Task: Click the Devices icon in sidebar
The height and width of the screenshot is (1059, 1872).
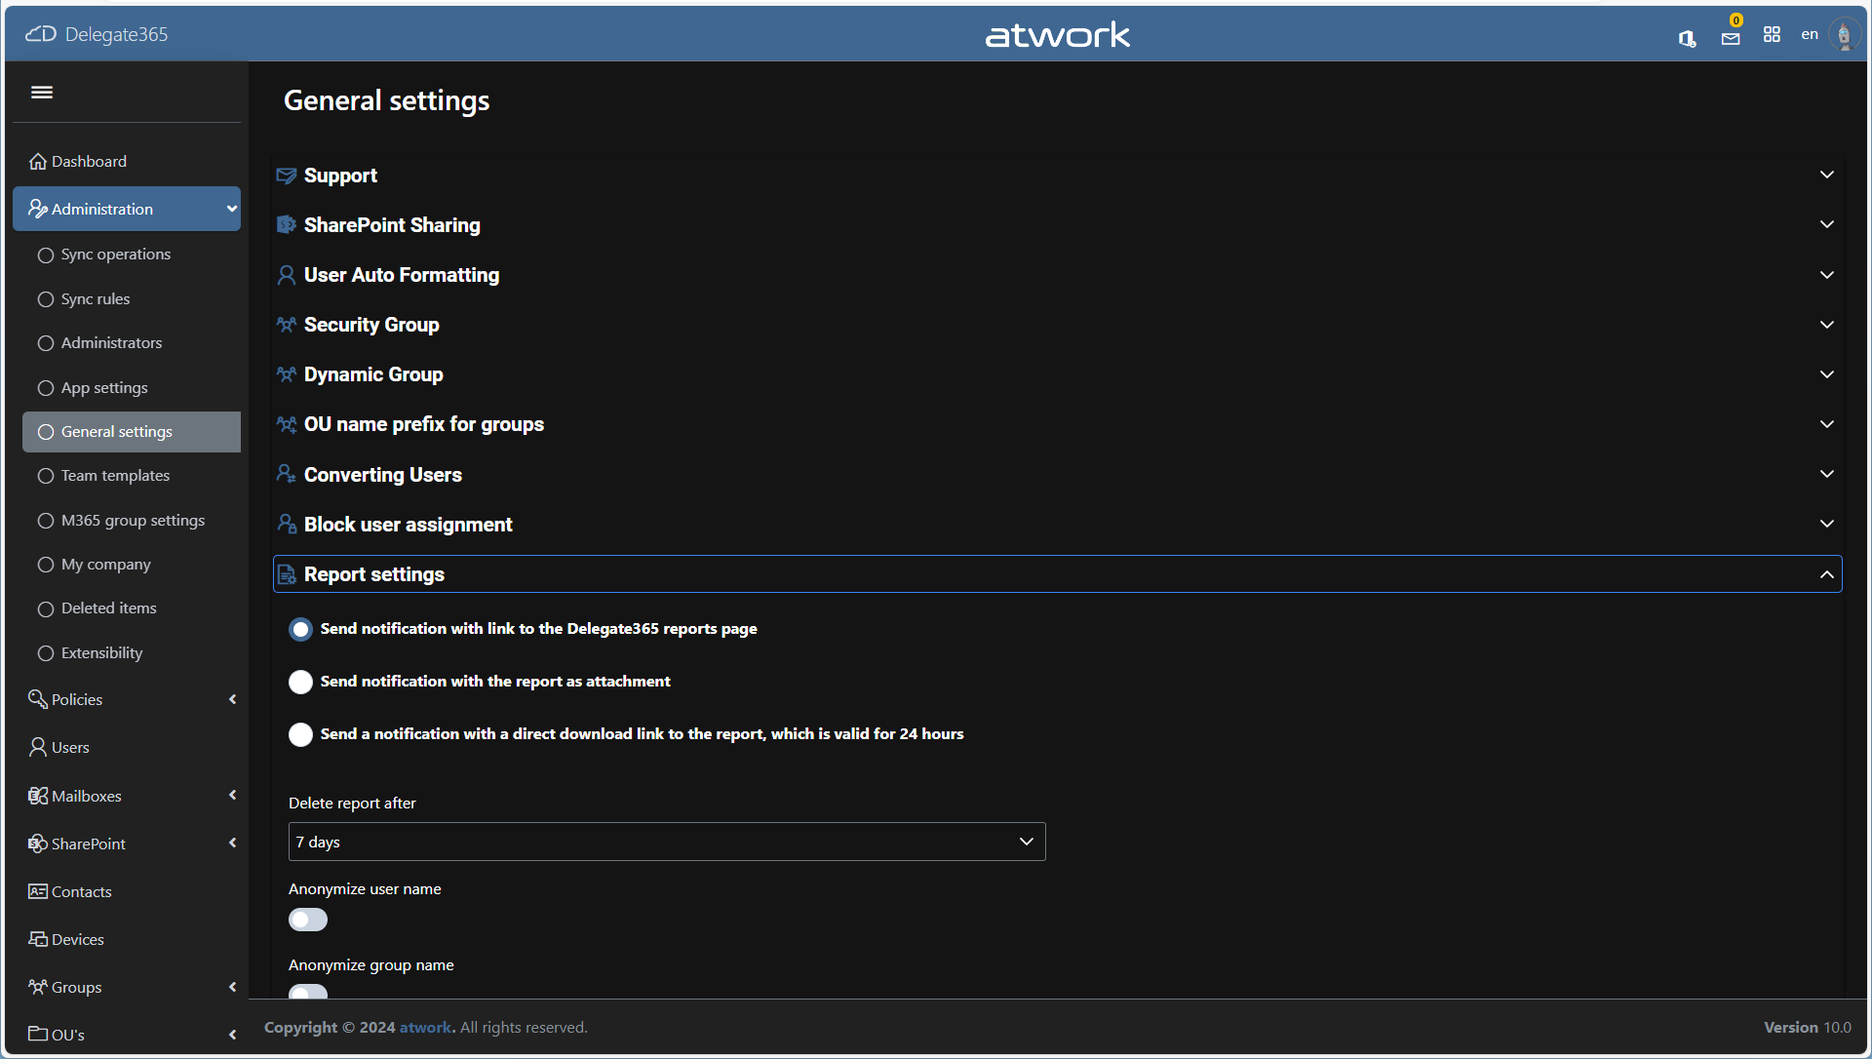Action: (x=38, y=939)
